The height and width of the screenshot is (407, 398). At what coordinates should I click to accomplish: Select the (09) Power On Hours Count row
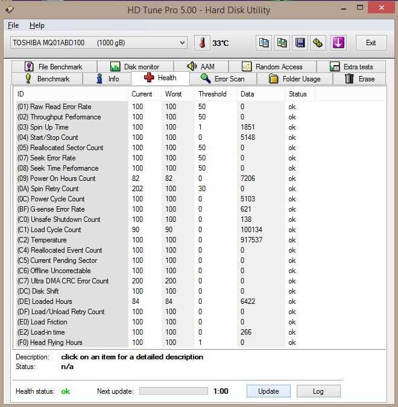pyautogui.click(x=200, y=178)
